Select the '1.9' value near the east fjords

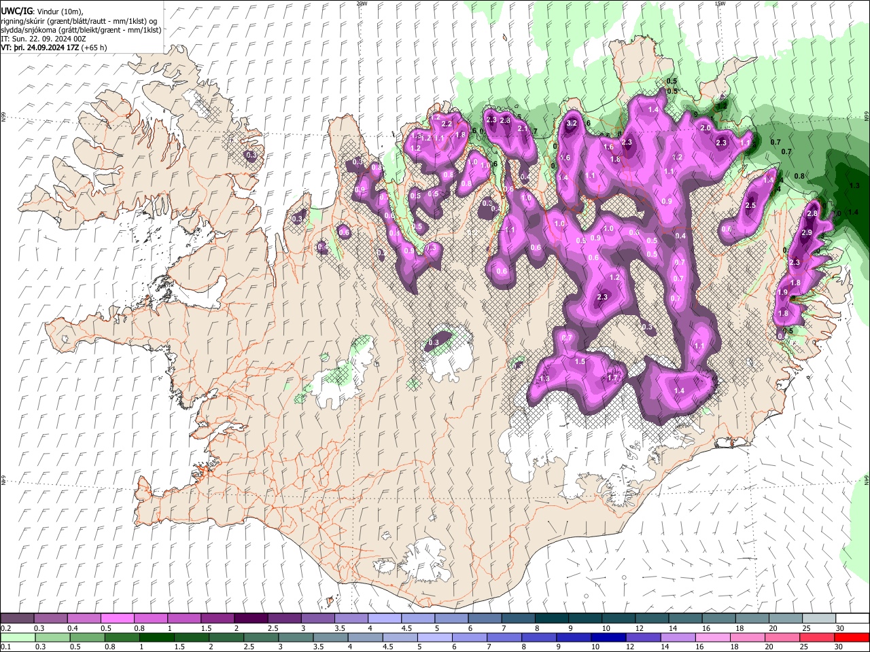pyautogui.click(x=783, y=293)
